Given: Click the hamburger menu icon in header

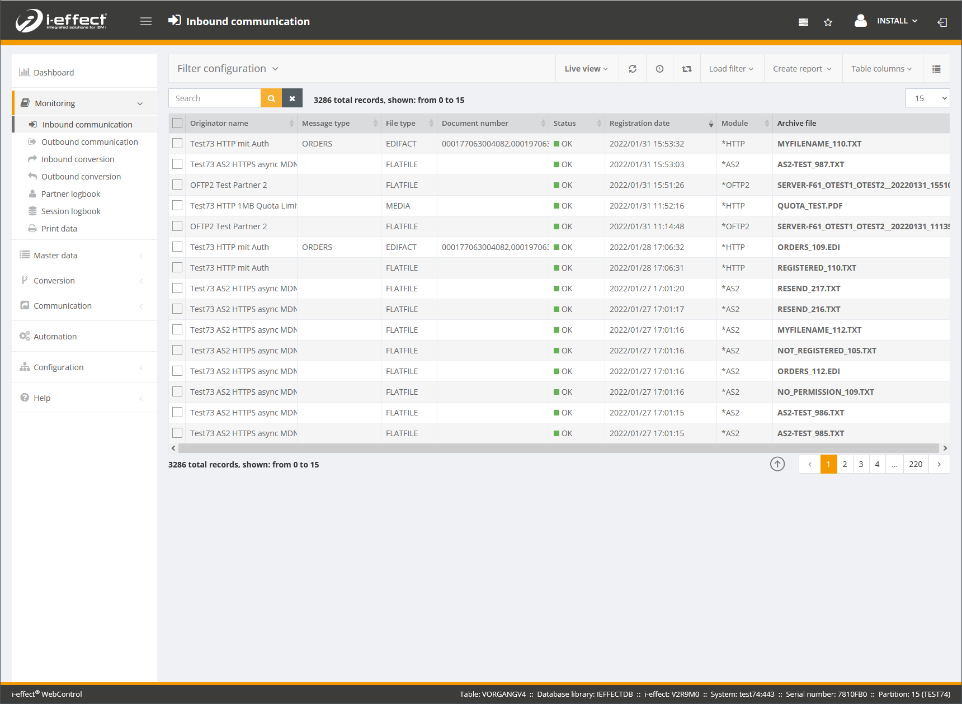Looking at the screenshot, I should point(146,21).
